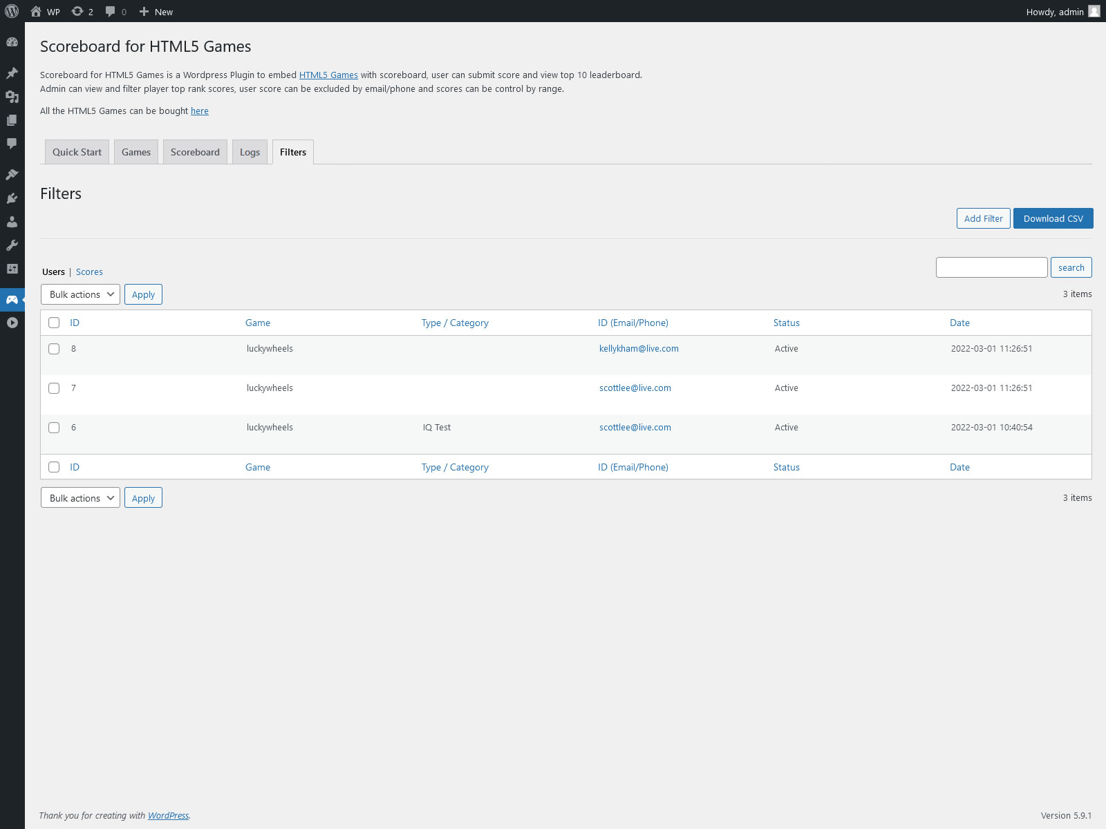The width and height of the screenshot is (1106, 829).
Task: Toggle the select-all checkbox in table header
Action: coord(54,323)
